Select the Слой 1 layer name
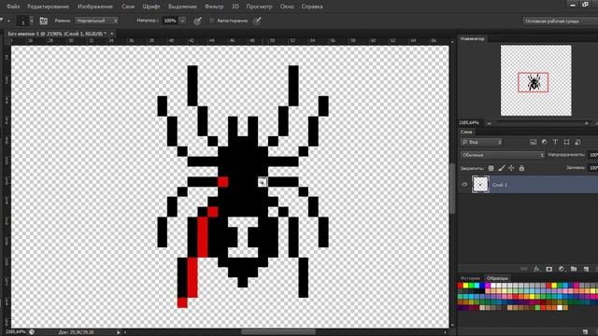Image resolution: width=598 pixels, height=336 pixels. click(500, 185)
